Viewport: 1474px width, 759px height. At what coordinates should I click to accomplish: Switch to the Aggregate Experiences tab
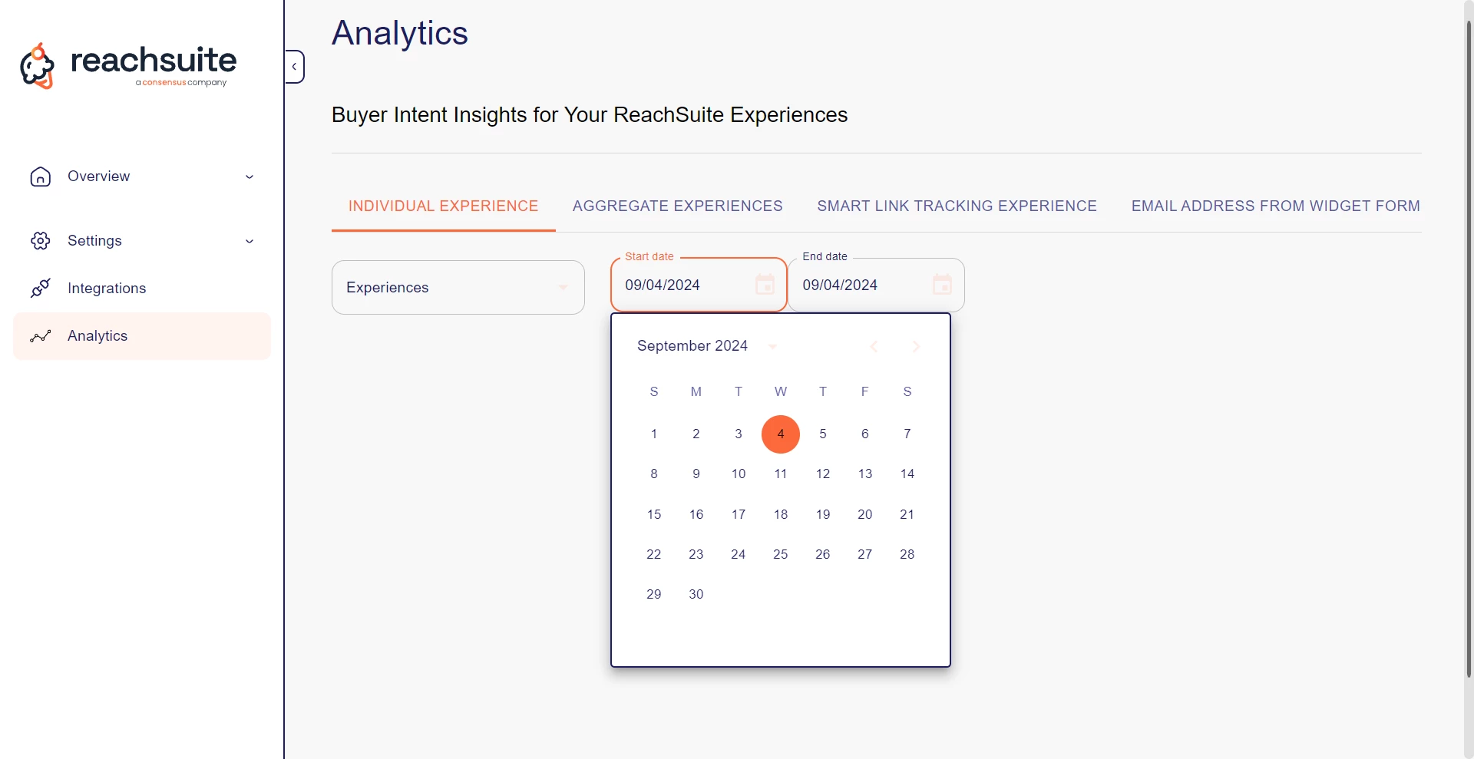click(677, 206)
